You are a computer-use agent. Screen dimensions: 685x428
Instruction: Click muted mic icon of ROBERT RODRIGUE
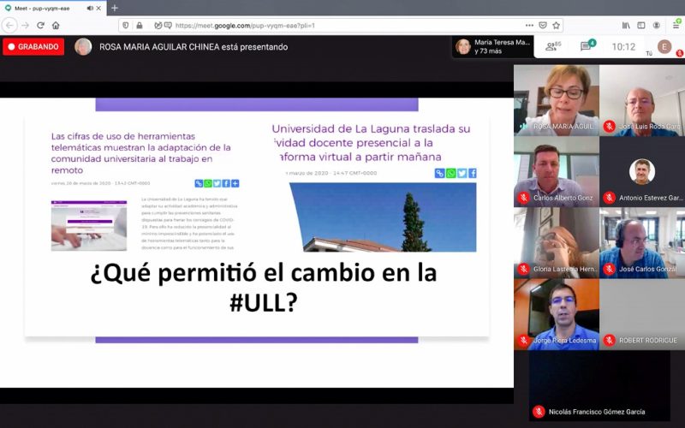(609, 340)
